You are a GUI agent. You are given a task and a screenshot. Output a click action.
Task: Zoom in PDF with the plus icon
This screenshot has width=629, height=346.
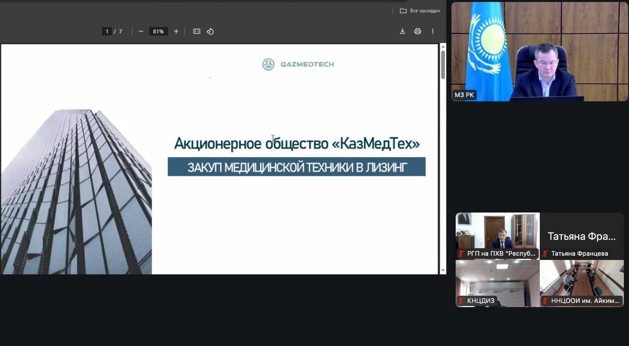pos(176,31)
